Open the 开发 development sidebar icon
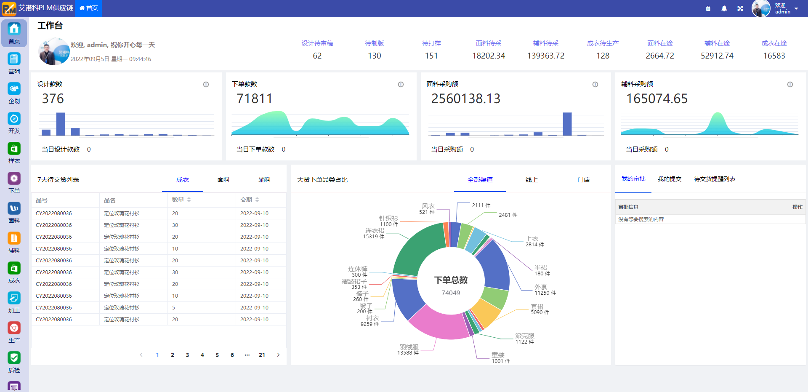The width and height of the screenshot is (808, 392). (14, 123)
